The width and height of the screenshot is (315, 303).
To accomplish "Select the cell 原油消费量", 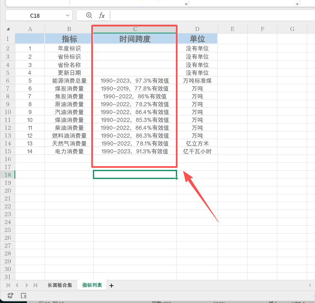I will pos(69,104).
